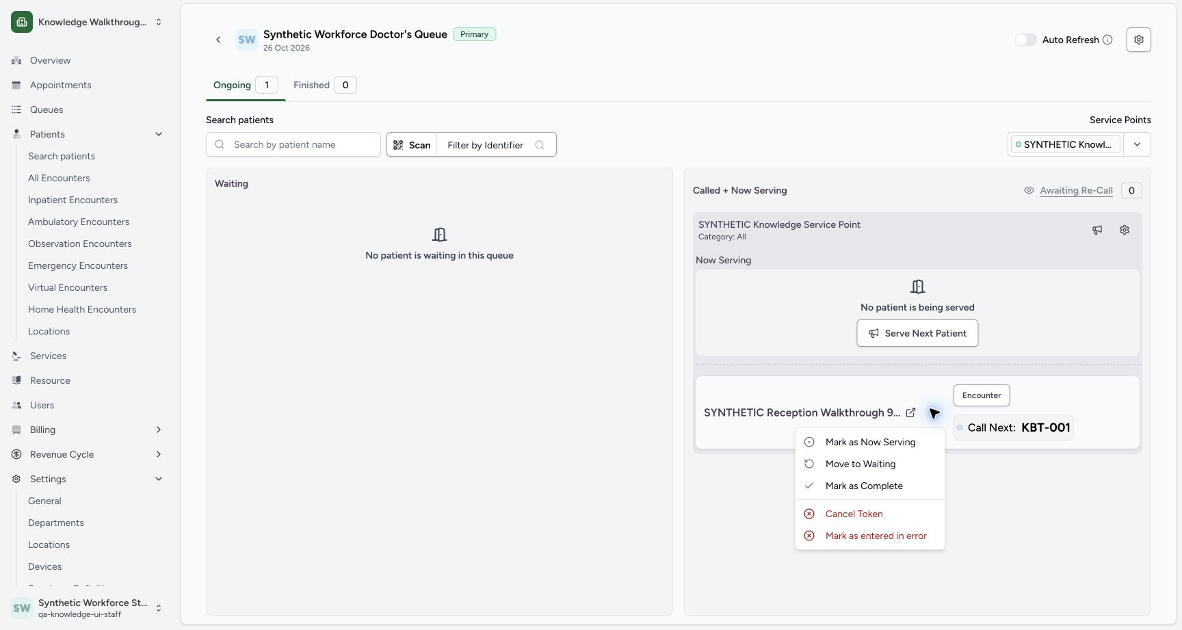Click the announce megaphone icon on service point
This screenshot has height=630, width=1182.
pyautogui.click(x=1097, y=230)
